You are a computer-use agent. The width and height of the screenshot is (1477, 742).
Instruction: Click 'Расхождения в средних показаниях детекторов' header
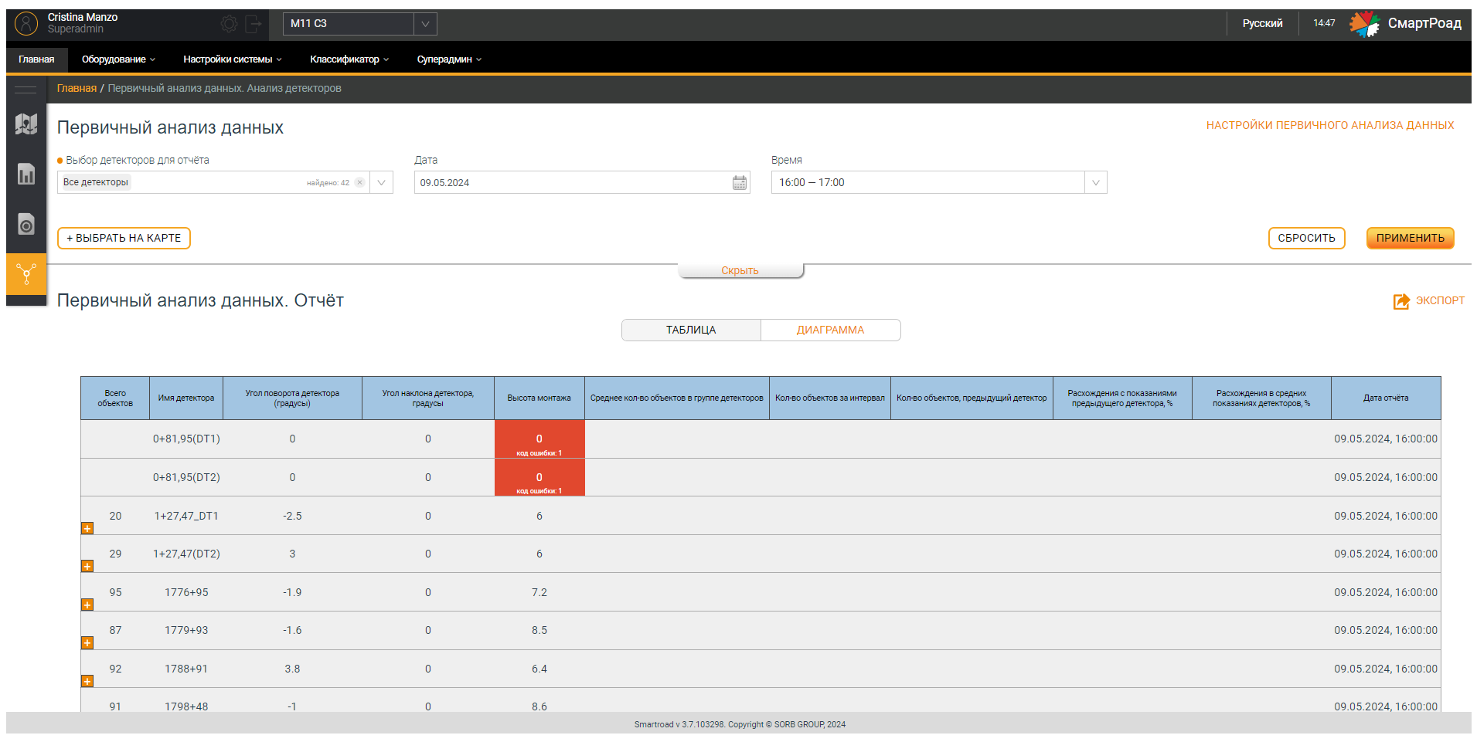point(1261,398)
